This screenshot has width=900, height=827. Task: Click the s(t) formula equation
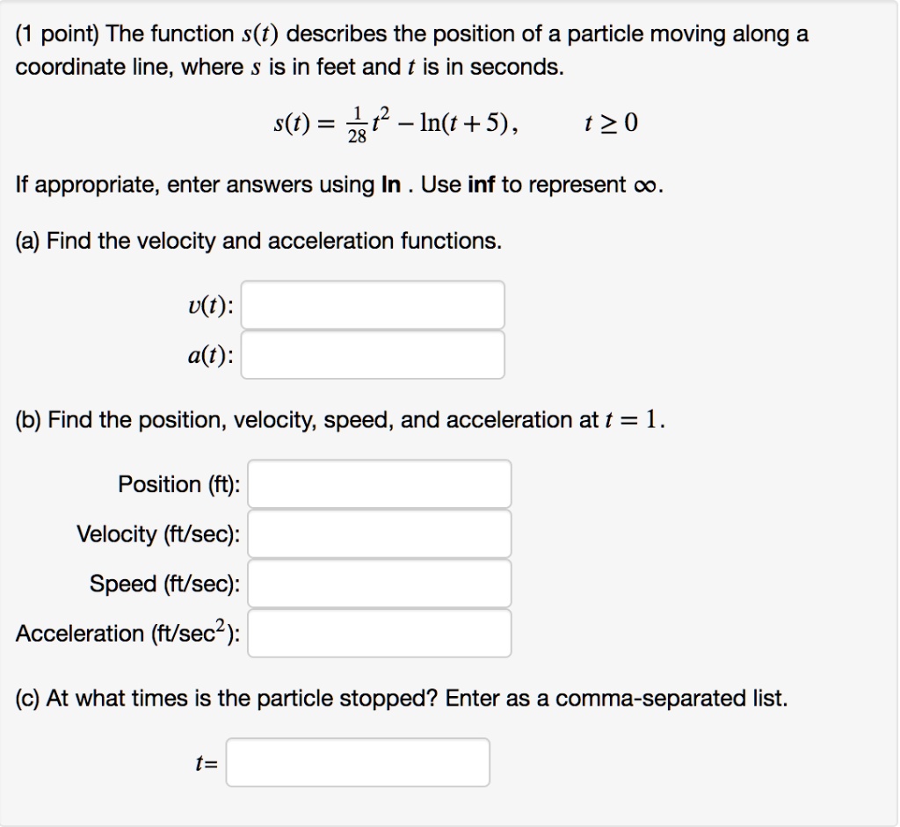point(404,123)
